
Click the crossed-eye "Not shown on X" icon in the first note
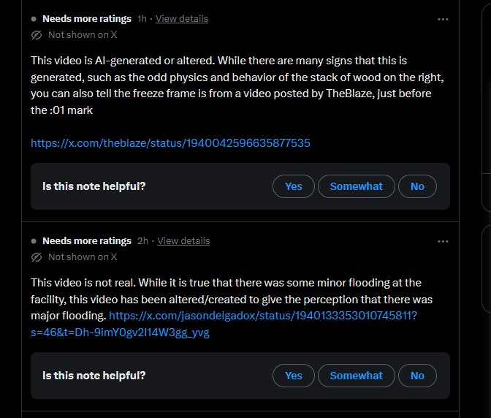[x=37, y=35]
